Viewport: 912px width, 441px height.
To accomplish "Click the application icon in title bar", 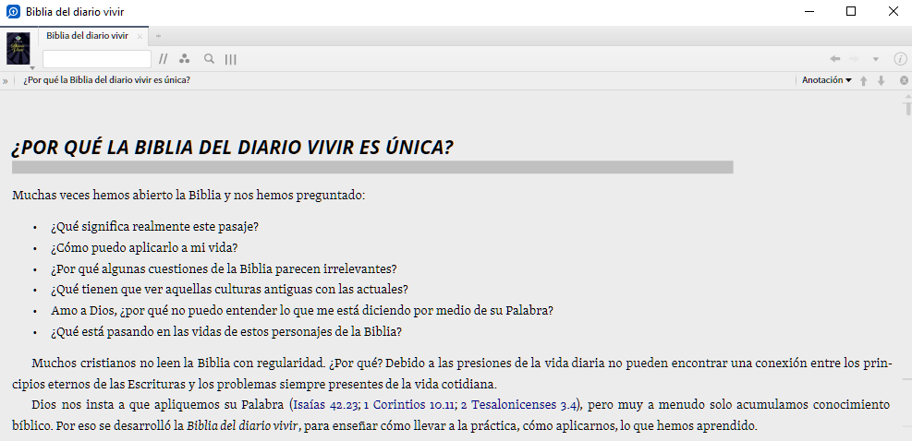I will click(x=13, y=12).
